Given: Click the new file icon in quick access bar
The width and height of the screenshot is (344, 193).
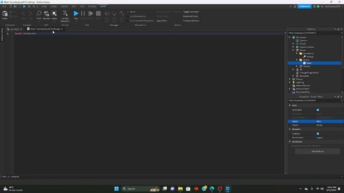Looking at the screenshot, I should pos(10,6).
